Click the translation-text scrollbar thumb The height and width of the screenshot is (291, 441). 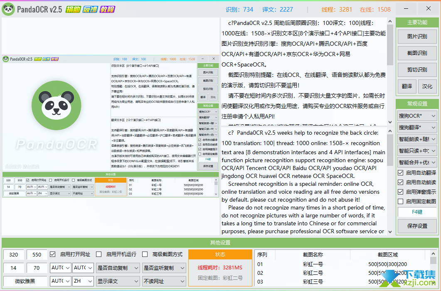coord(390,150)
